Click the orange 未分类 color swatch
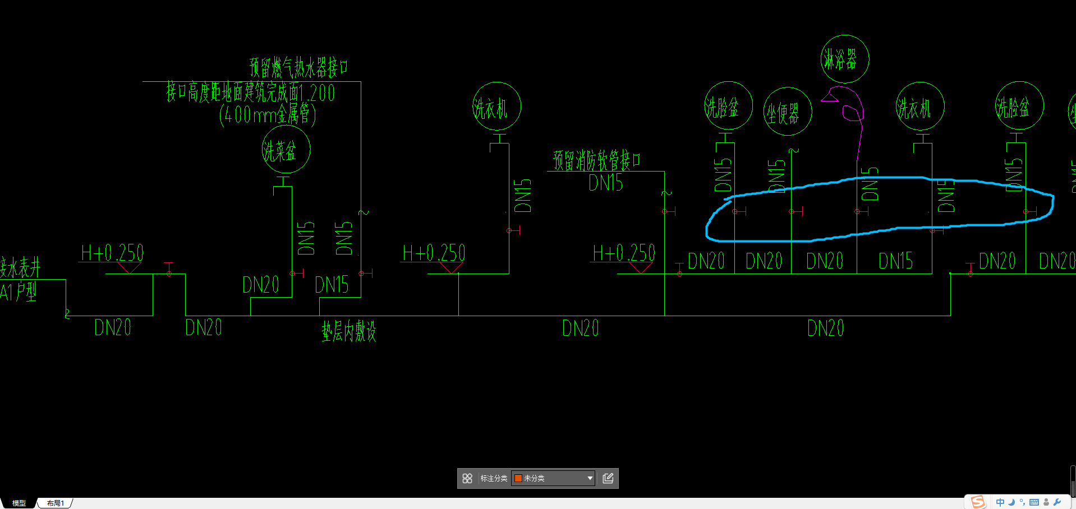Screen dimensions: 1076x509 click(518, 478)
